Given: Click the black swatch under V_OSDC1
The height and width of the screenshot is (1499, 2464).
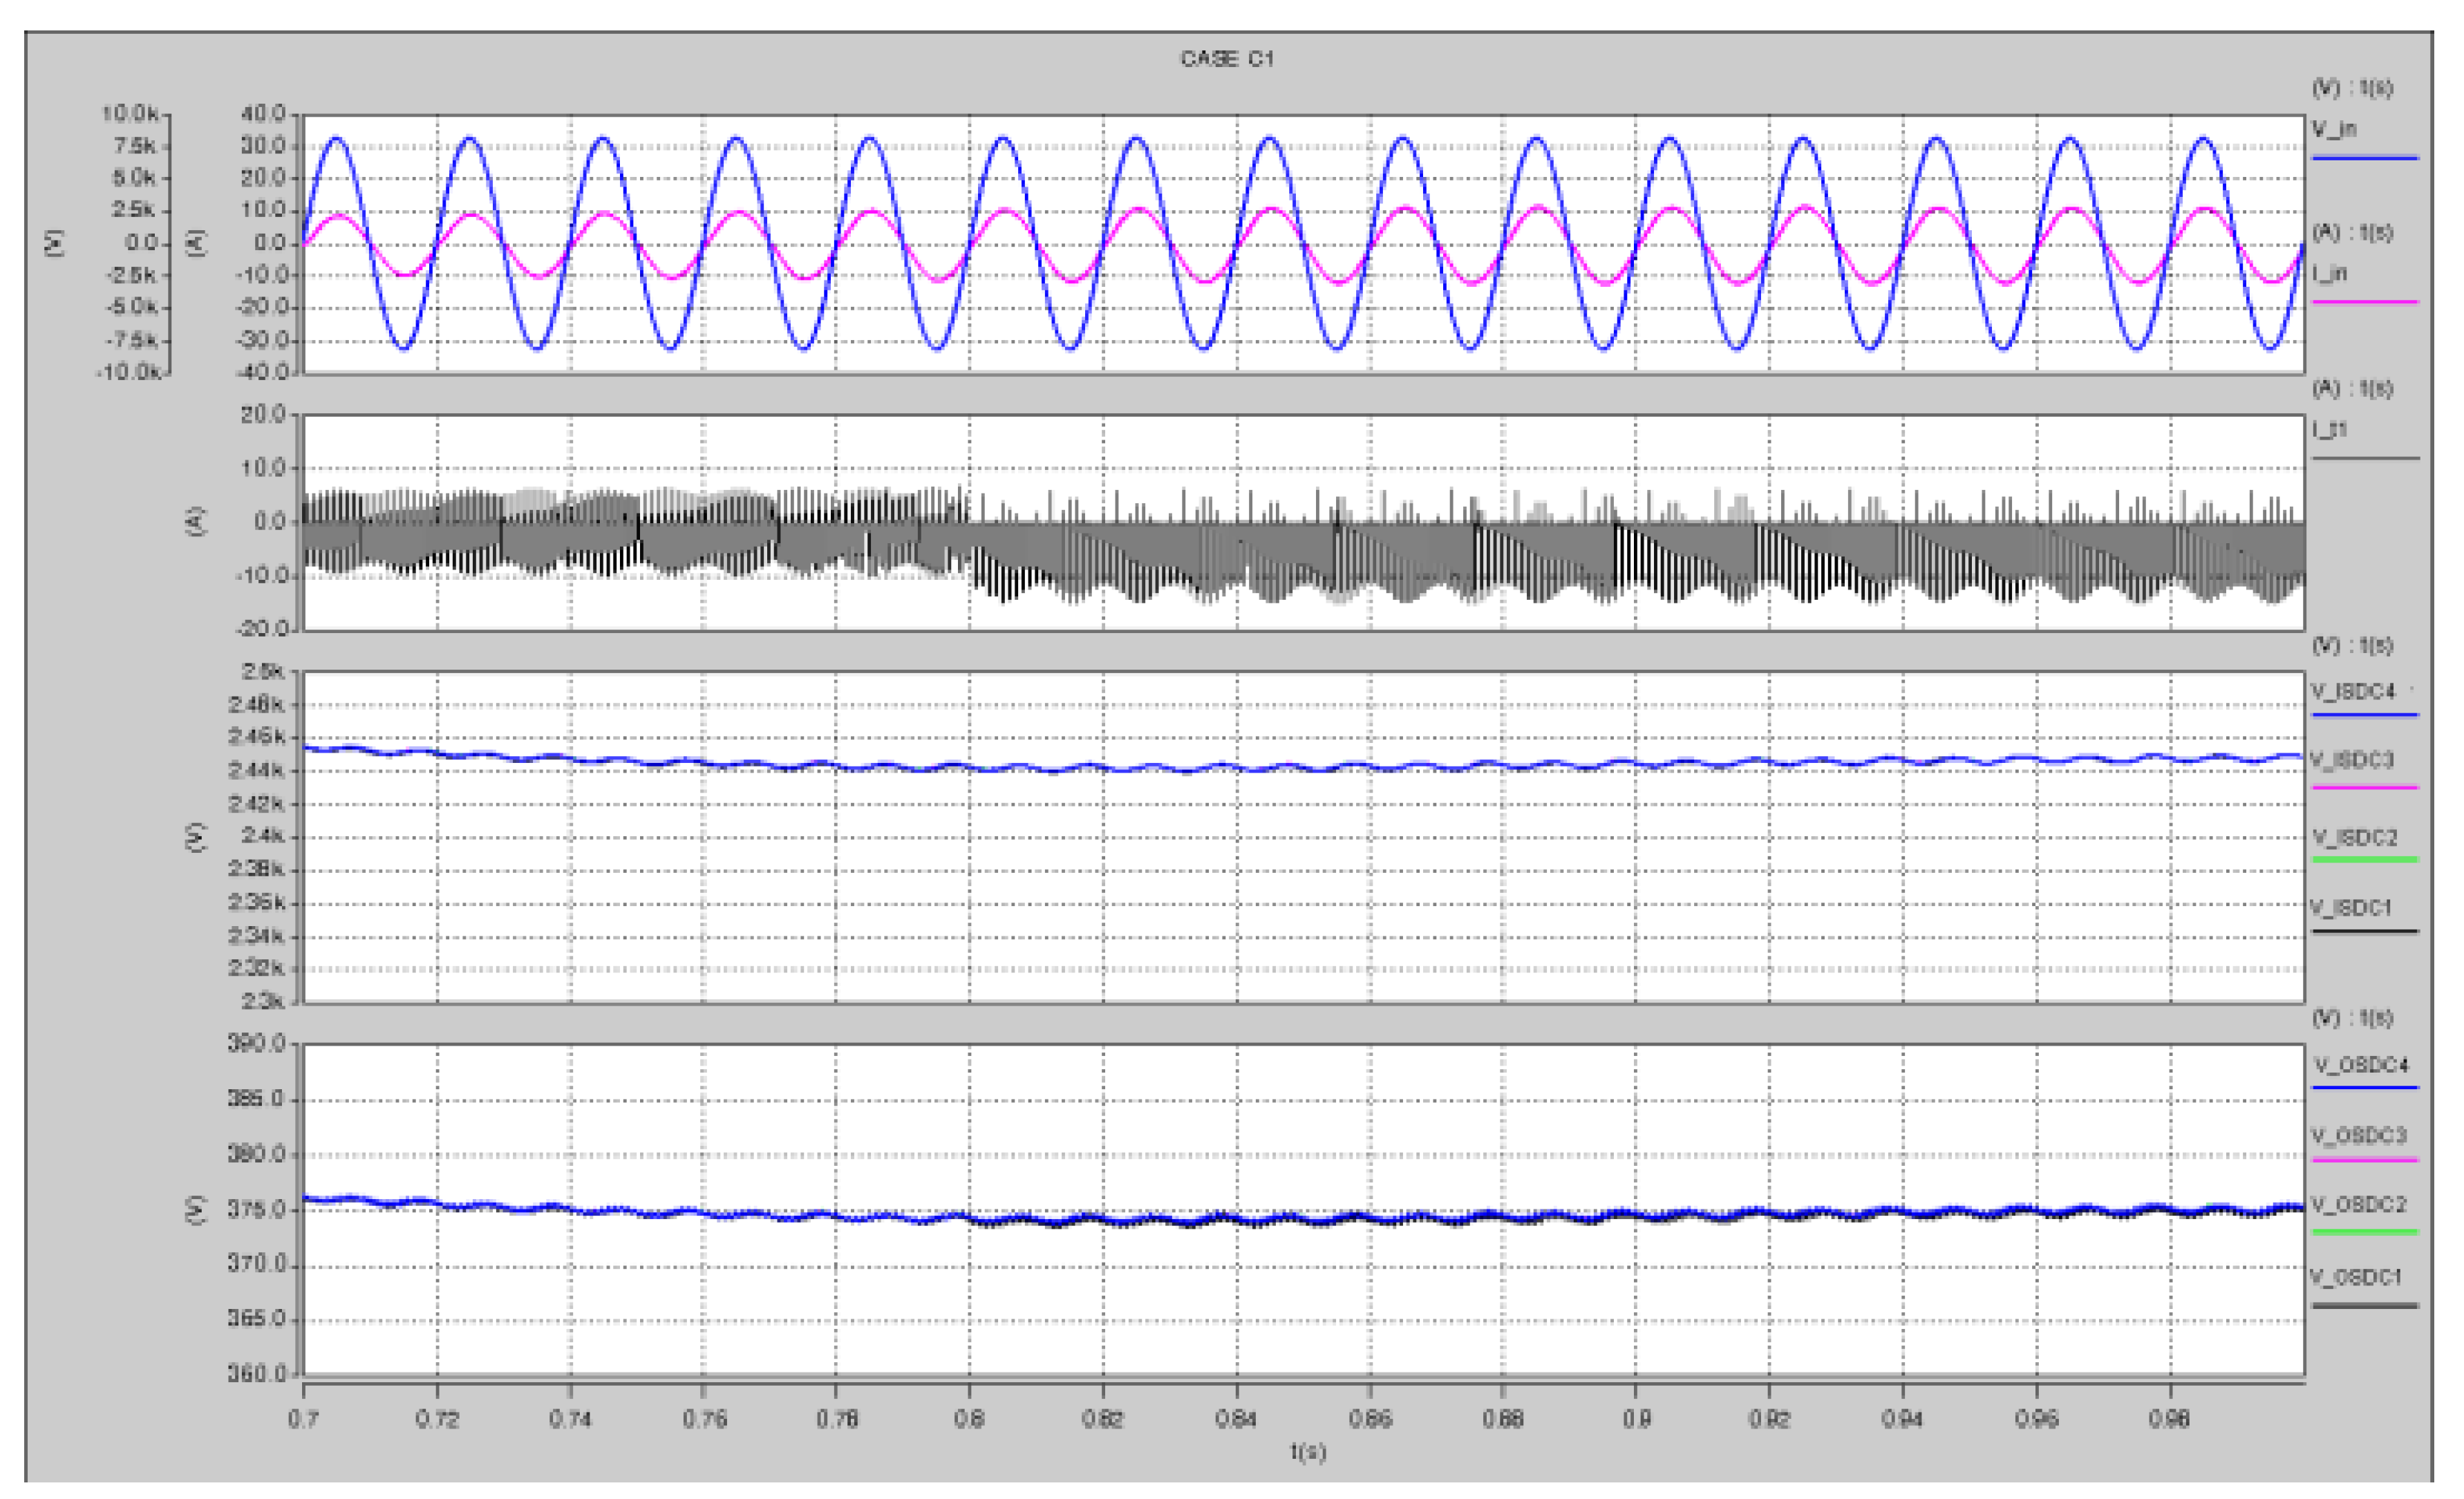Looking at the screenshot, I should coord(2365,1305).
